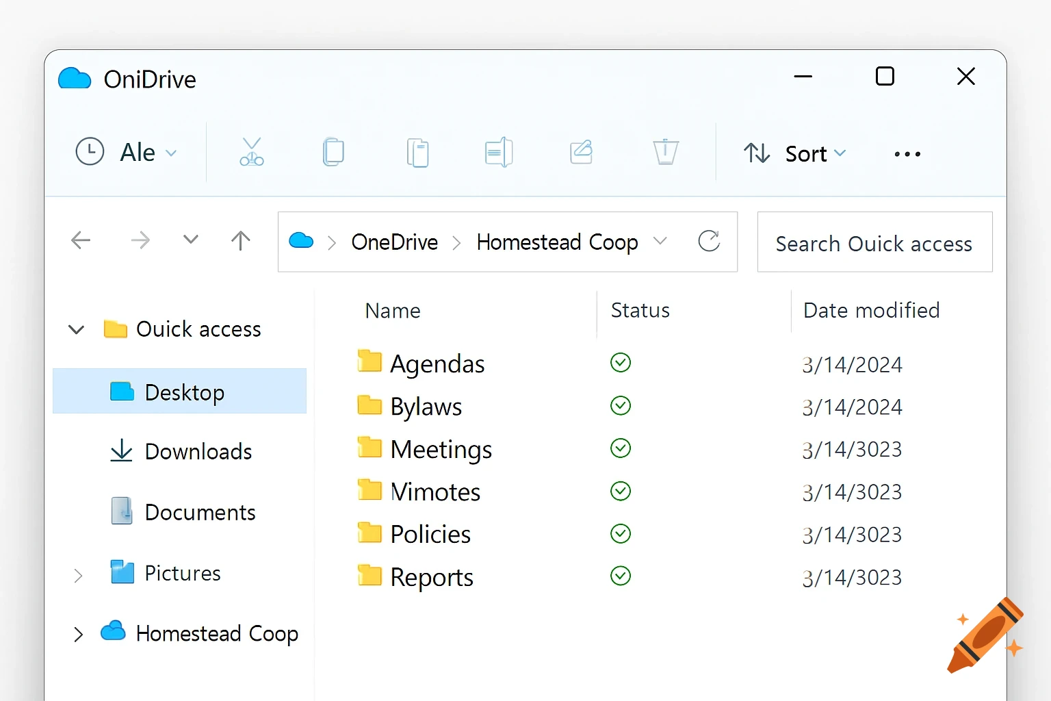Click the Share icon in toolbar
Image resolution: width=1051 pixels, height=701 pixels.
coord(581,151)
